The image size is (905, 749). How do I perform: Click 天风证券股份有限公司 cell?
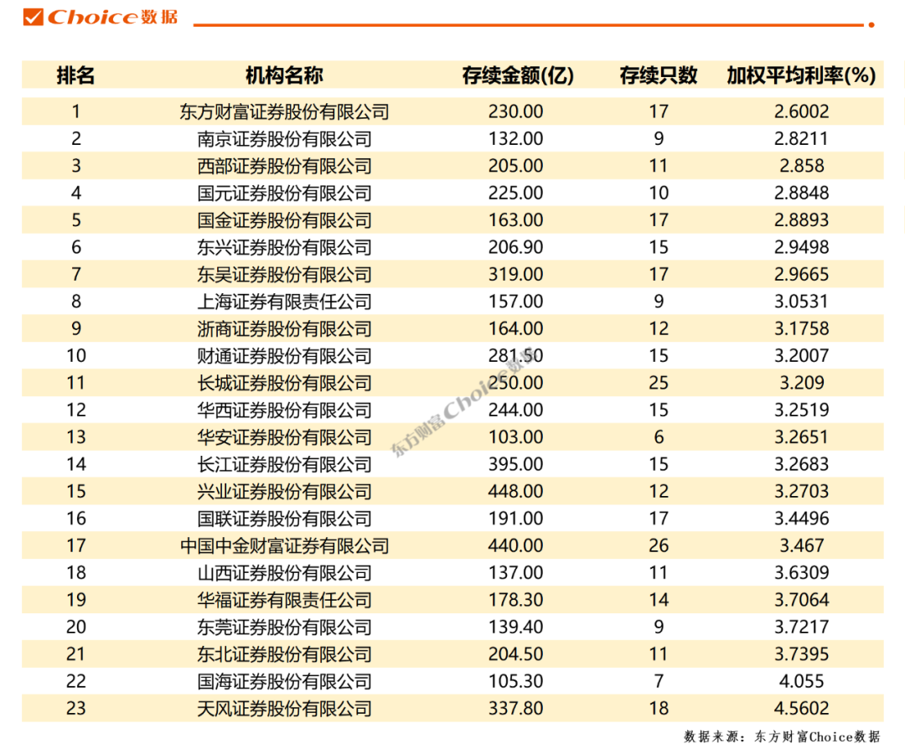coord(284,708)
